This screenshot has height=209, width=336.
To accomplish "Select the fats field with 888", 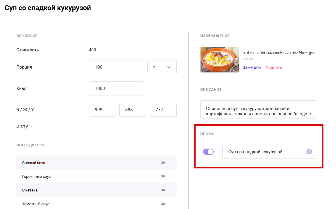I will point(133,110).
